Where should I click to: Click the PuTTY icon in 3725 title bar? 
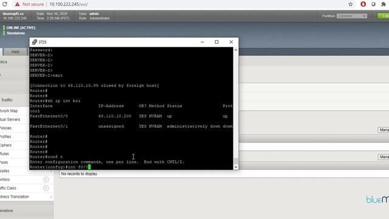click(35, 42)
